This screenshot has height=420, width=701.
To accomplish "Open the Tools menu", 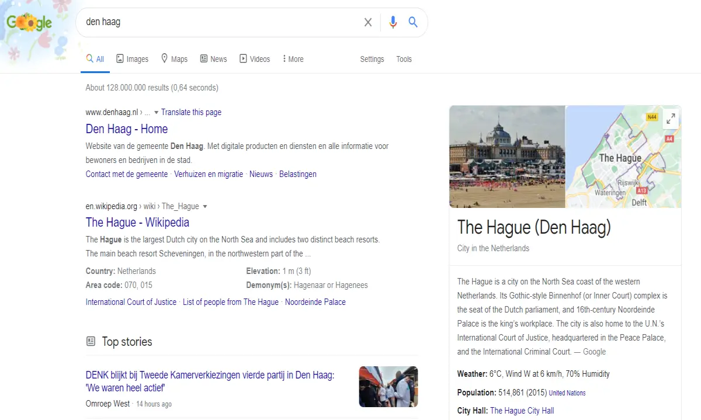I will coord(404,59).
